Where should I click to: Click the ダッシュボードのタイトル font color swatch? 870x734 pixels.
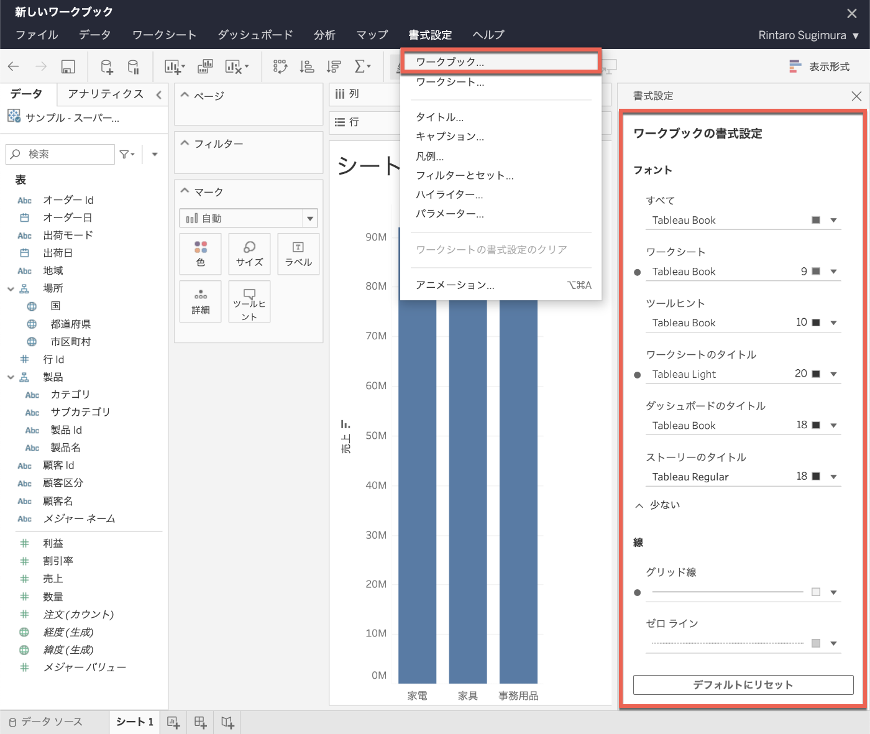tap(816, 425)
